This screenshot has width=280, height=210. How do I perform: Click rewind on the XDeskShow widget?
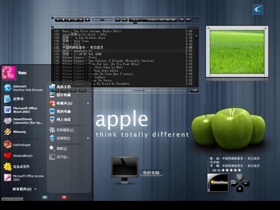pos(234,183)
